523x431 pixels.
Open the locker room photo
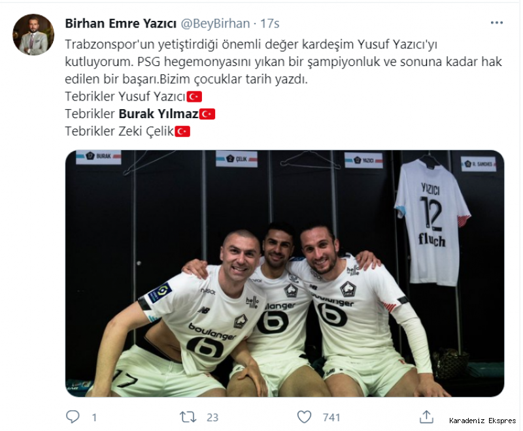pos(284,273)
